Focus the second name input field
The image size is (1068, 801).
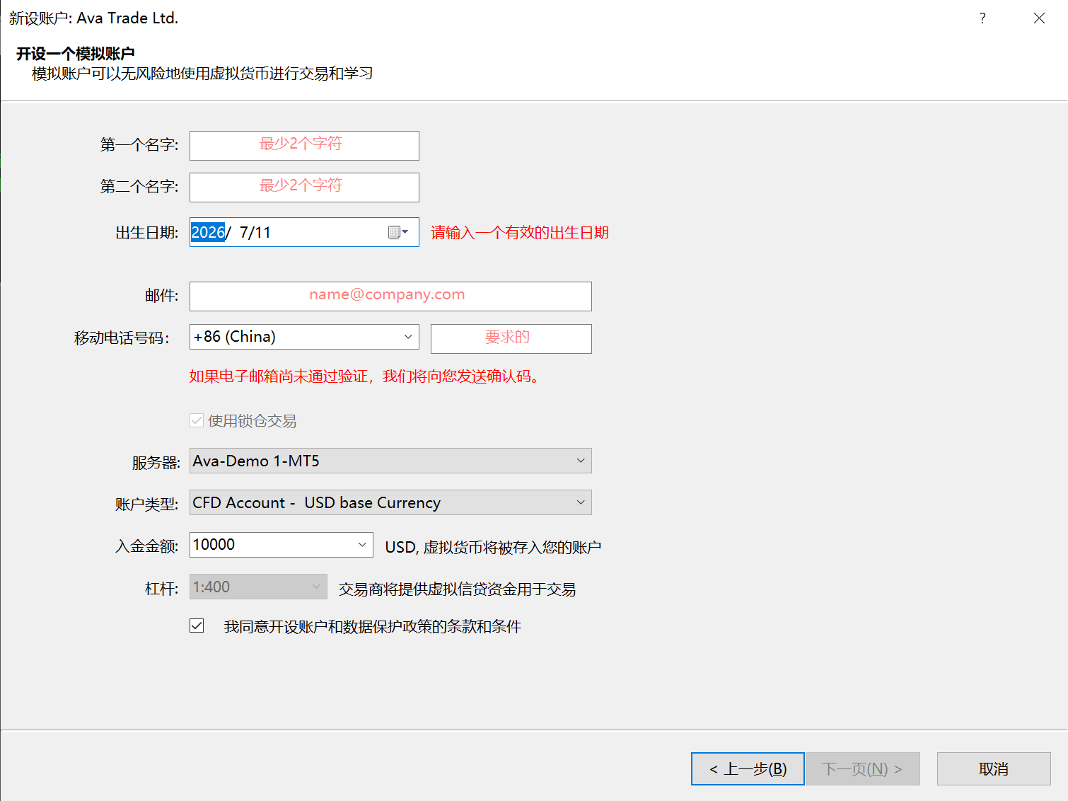[x=304, y=188]
